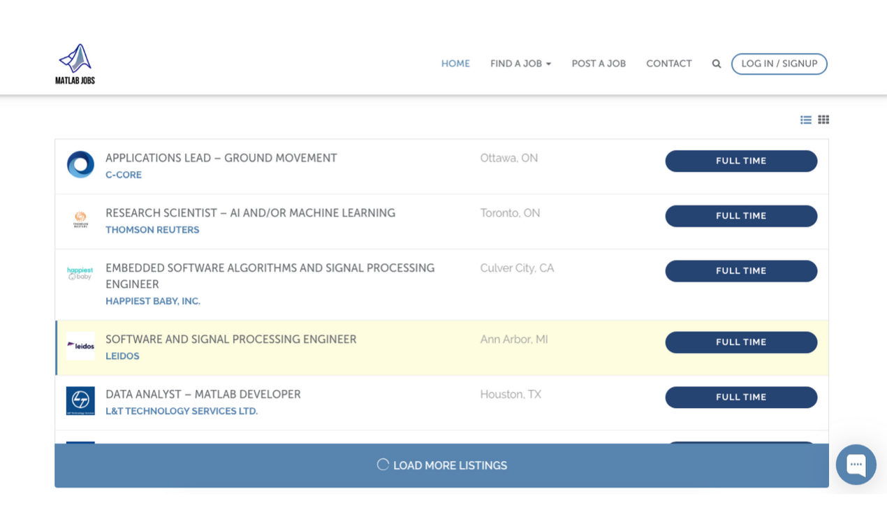This screenshot has width=887, height=531.
Task: Open the search icon in the navbar
Action: 716,64
